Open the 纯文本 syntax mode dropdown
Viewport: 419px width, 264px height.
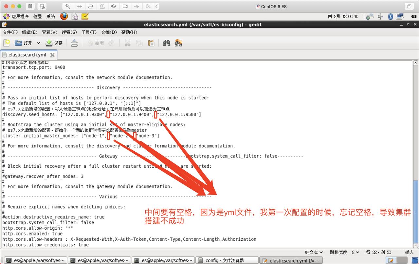(x=314, y=252)
